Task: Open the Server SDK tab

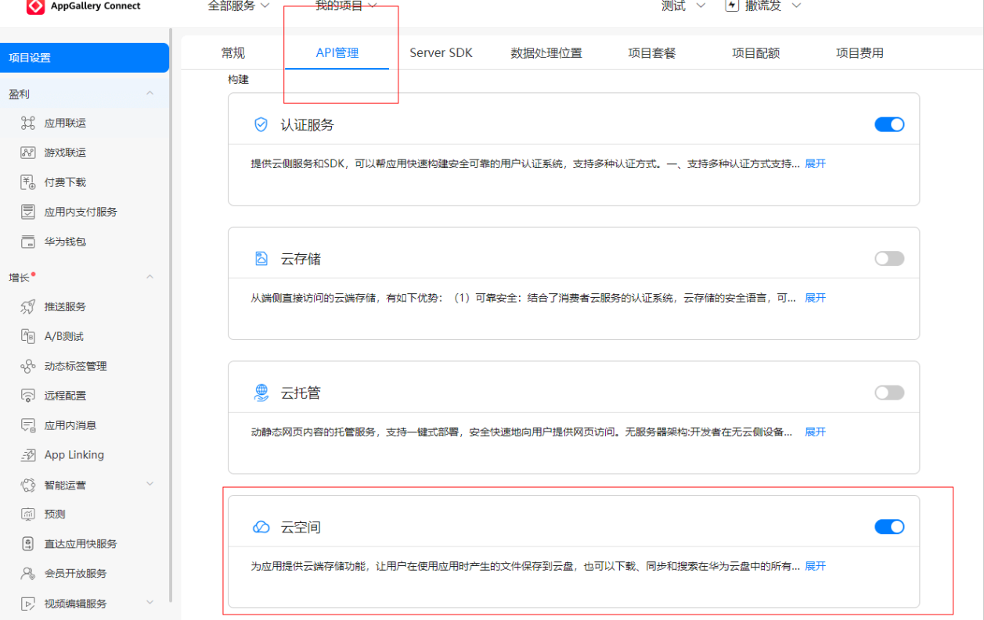Action: tap(441, 53)
